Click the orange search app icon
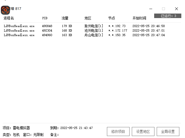This screenshot has height=138, width=185. tap(5, 10)
